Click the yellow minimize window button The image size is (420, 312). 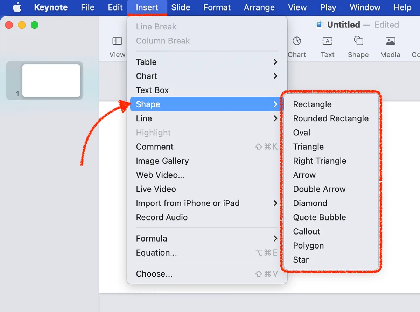pos(22,25)
